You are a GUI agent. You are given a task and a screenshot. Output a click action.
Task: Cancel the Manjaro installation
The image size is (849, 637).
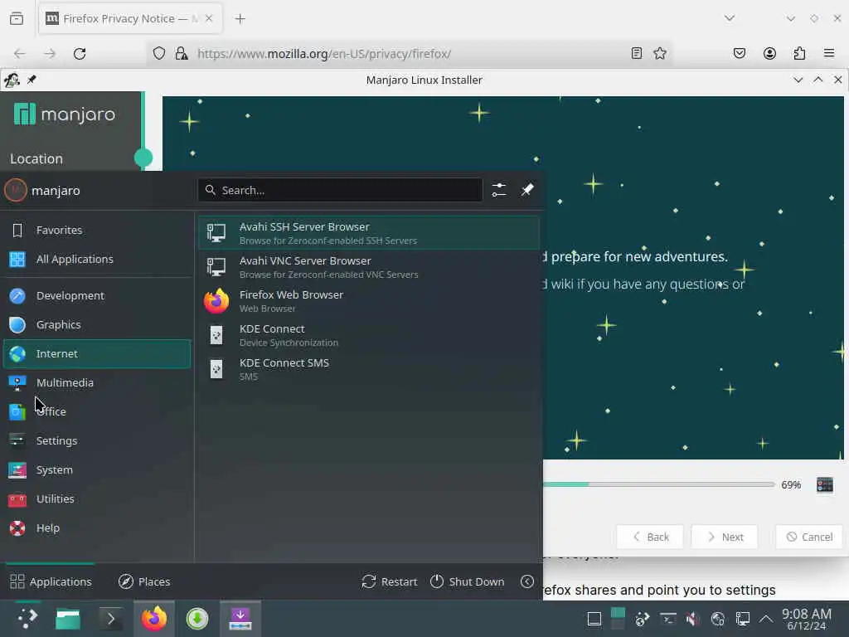click(809, 537)
